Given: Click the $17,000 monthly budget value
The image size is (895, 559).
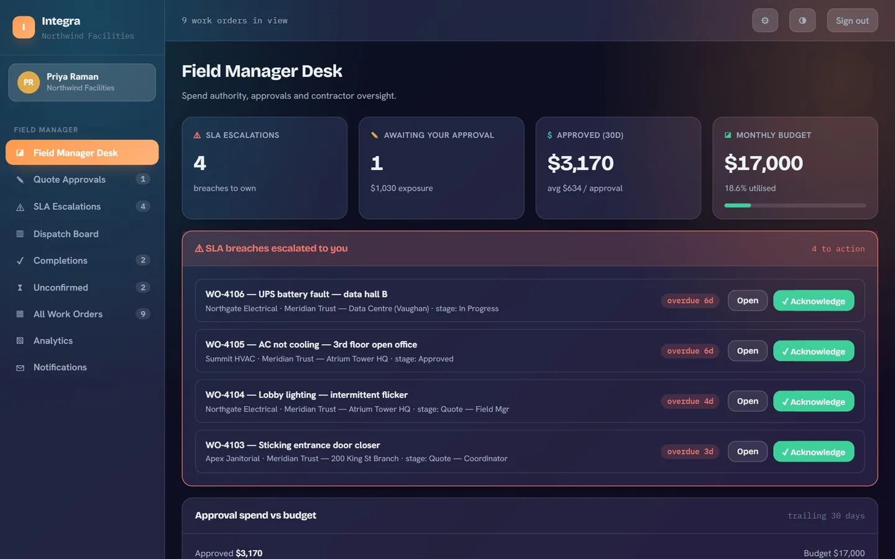Looking at the screenshot, I should (763, 163).
